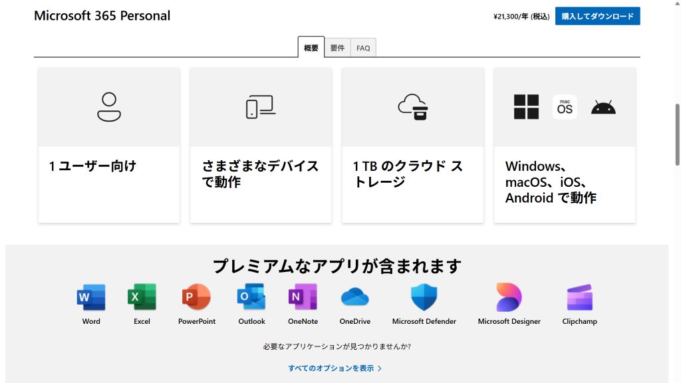Screen dimensions: 681x383
Task: Click the Excel app icon
Action: click(142, 297)
